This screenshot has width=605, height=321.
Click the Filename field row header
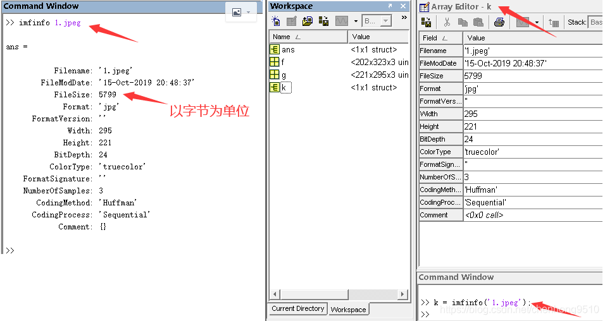[440, 51]
